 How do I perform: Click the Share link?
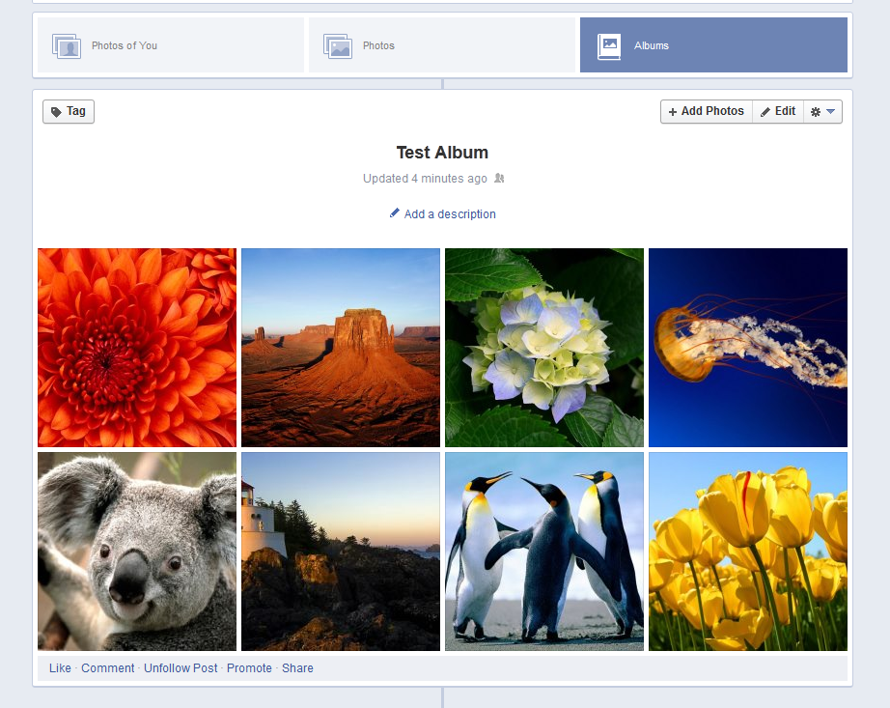297,668
